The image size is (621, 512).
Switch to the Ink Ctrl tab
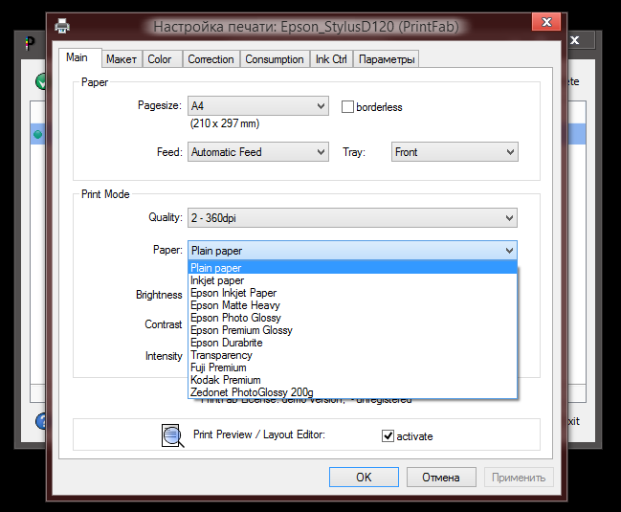tap(331, 59)
